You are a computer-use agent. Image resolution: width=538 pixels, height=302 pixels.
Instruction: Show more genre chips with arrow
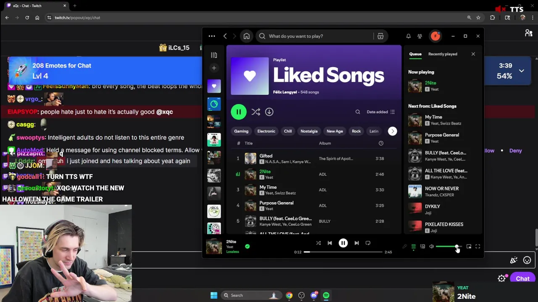coord(393,131)
